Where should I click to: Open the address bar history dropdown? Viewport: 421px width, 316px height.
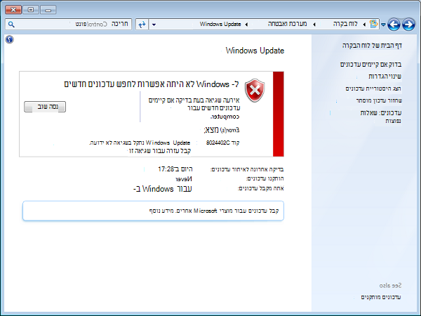point(154,25)
